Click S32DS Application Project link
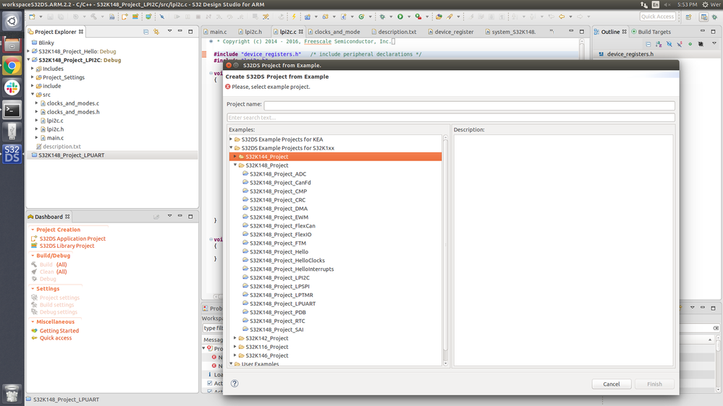This screenshot has width=723, height=406. pos(72,238)
